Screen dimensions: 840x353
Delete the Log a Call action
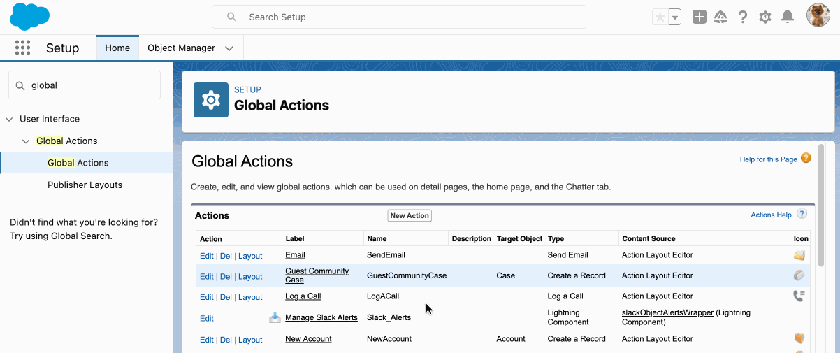pyautogui.click(x=226, y=297)
